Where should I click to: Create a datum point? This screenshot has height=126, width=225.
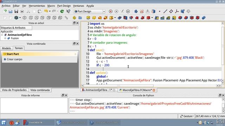(x=159, y=11)
